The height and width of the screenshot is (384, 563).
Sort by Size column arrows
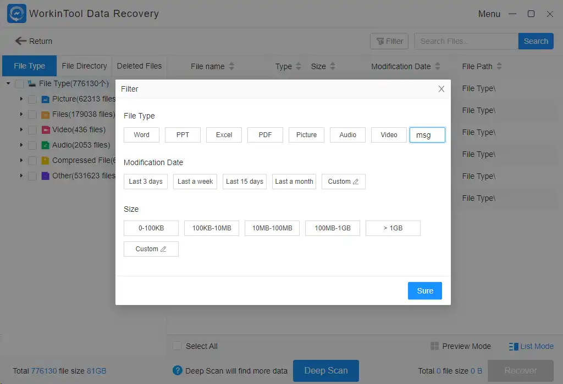[x=333, y=66]
